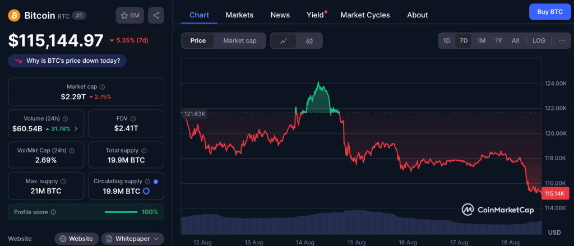574x246 pixels.
Task: Click the Profile score progress bar
Action: [121, 212]
